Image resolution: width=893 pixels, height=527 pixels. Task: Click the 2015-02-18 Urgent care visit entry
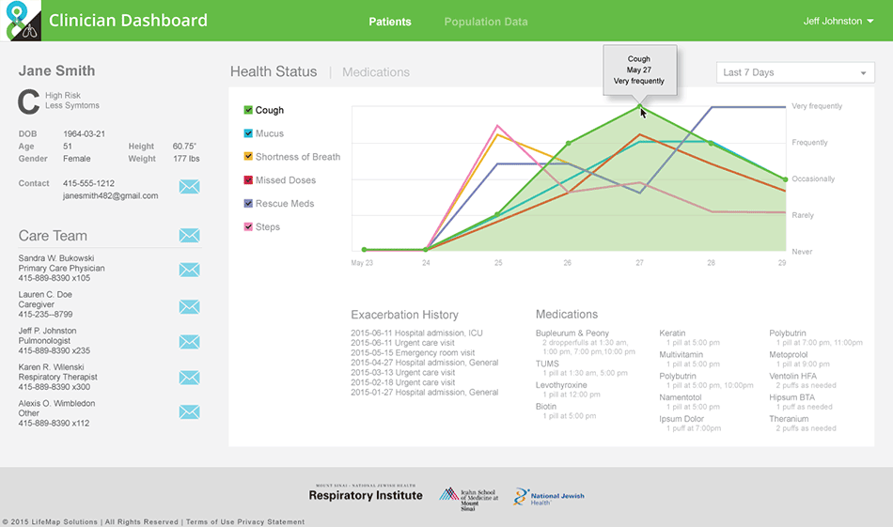403,382
